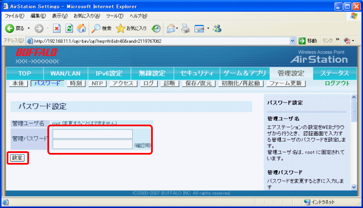The width and height of the screenshot is (363, 208).
Task: Click the 設定 button
Action: point(17,158)
